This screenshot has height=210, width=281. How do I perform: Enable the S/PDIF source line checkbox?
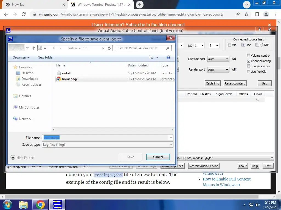point(257,45)
